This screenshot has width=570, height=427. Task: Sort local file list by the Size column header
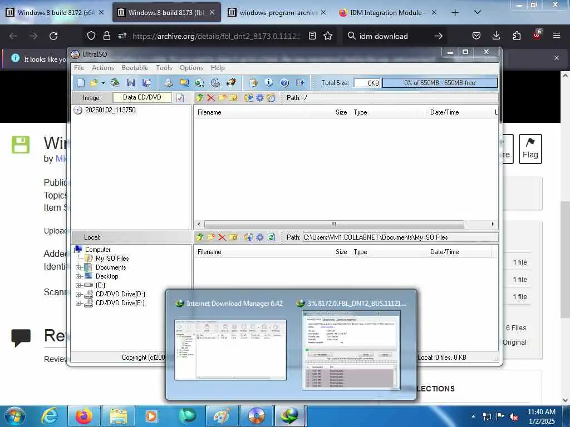tap(341, 252)
